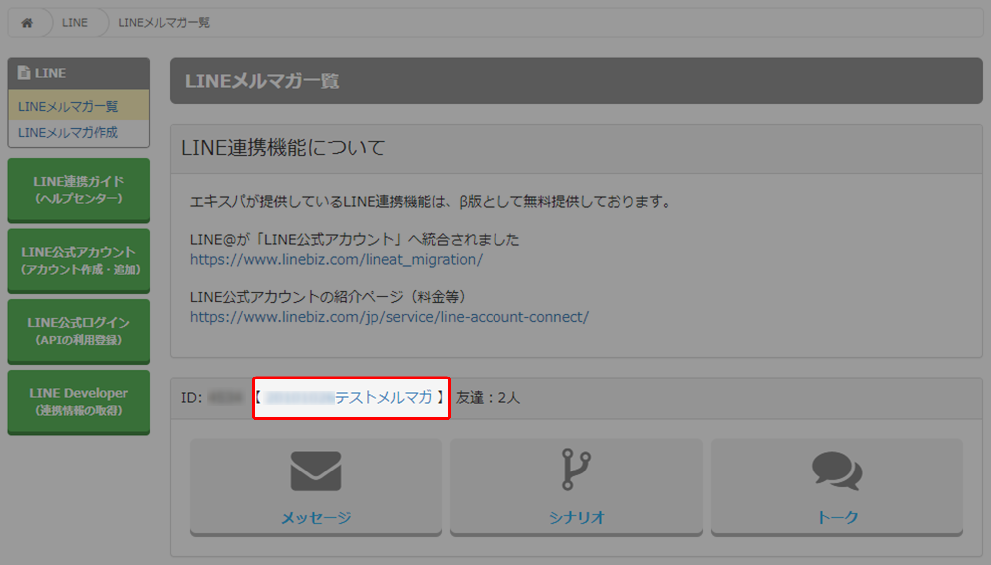Click the envelope icon for メッセージ
The image size is (991, 565).
[x=316, y=471]
